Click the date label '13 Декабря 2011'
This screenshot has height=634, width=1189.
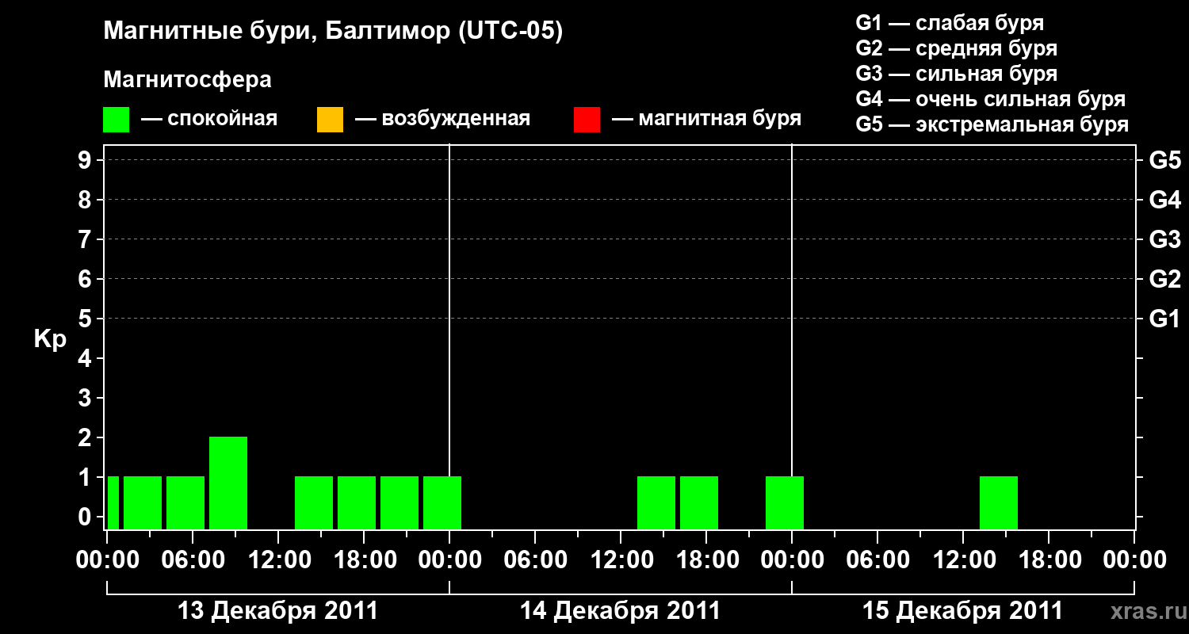pos(277,611)
